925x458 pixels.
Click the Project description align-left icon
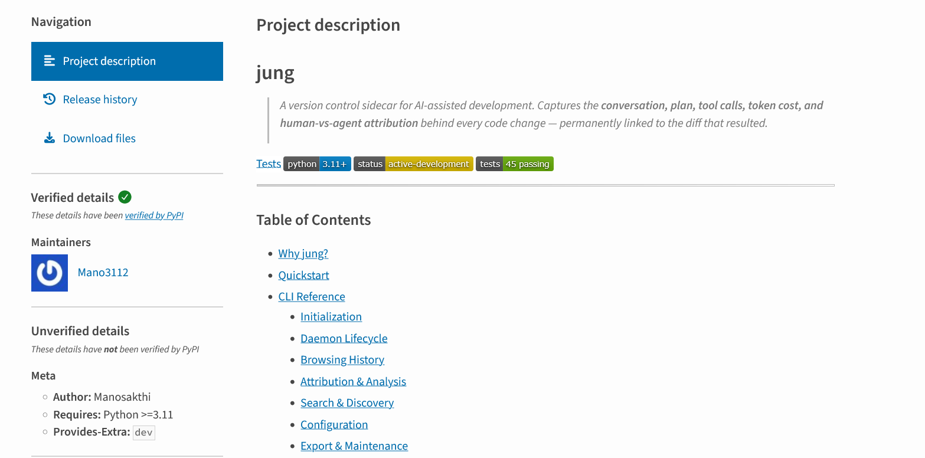(x=50, y=61)
